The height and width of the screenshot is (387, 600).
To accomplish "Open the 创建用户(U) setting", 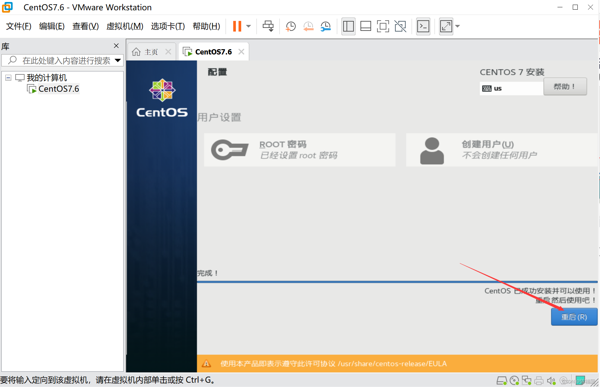I will point(502,150).
